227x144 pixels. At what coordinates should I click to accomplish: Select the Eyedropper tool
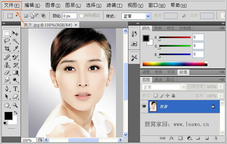(x=15, y=49)
